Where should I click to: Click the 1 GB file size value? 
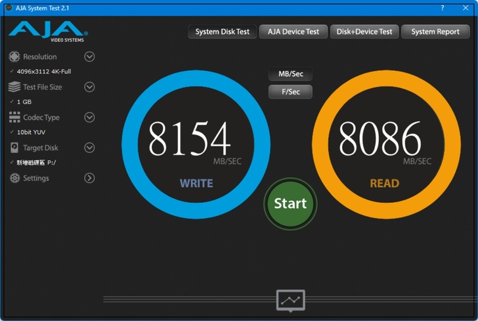click(24, 102)
